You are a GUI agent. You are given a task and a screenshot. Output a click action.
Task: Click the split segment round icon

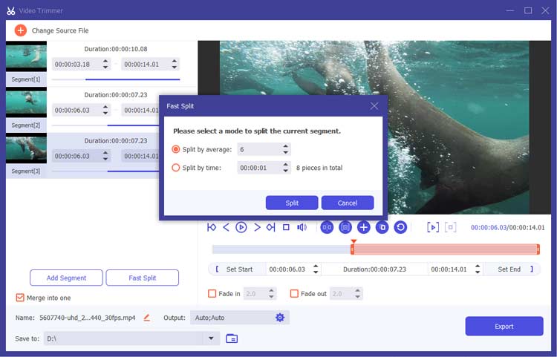click(x=327, y=227)
